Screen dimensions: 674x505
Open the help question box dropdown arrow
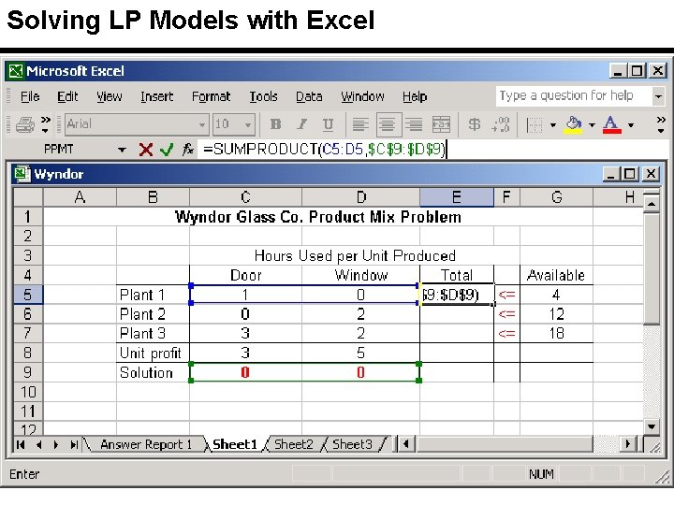tap(658, 96)
